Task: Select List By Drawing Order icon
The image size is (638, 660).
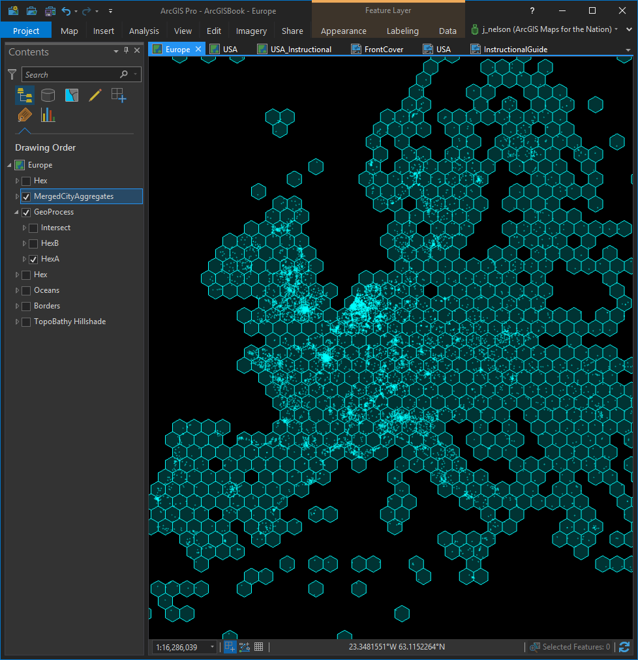Action: point(25,95)
